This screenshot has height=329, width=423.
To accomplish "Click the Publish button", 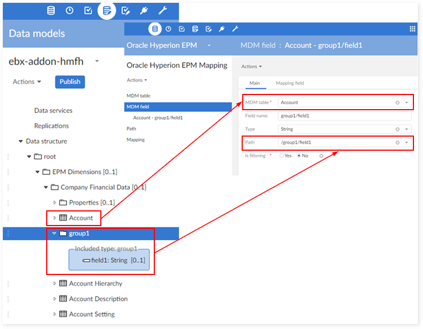I will 70,82.
